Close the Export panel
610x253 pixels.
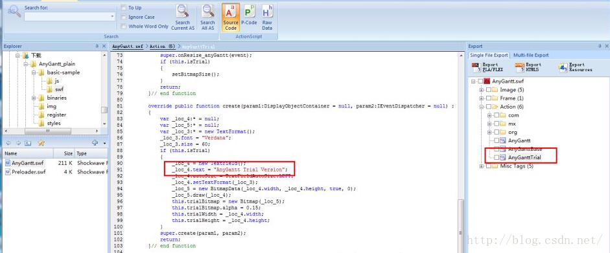[x=606, y=46]
